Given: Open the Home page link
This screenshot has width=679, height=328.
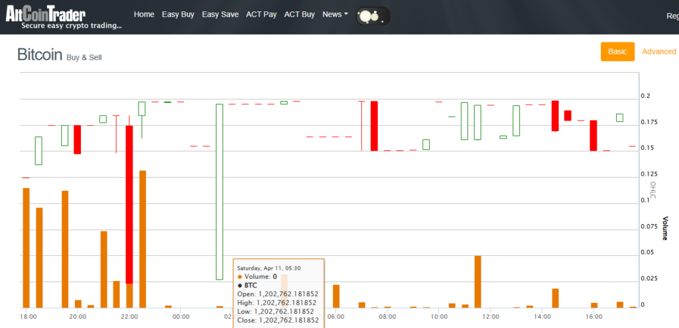Looking at the screenshot, I should coord(144,15).
